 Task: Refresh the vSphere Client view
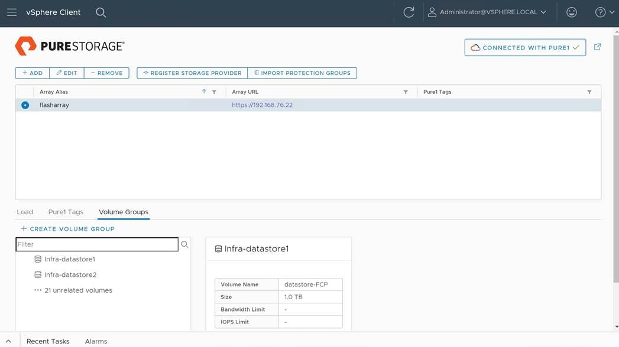(409, 12)
